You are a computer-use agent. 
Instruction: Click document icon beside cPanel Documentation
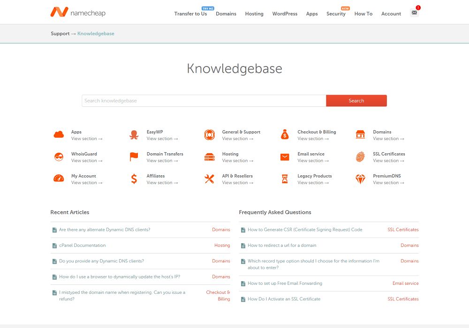pos(54,246)
